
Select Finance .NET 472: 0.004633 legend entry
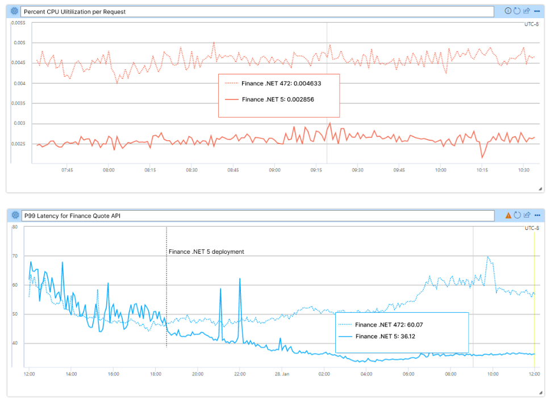click(x=273, y=83)
